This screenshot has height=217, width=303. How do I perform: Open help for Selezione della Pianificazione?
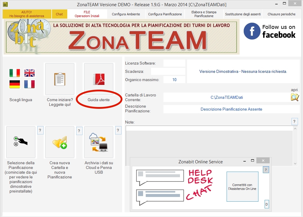pyautogui.click(x=40, y=130)
